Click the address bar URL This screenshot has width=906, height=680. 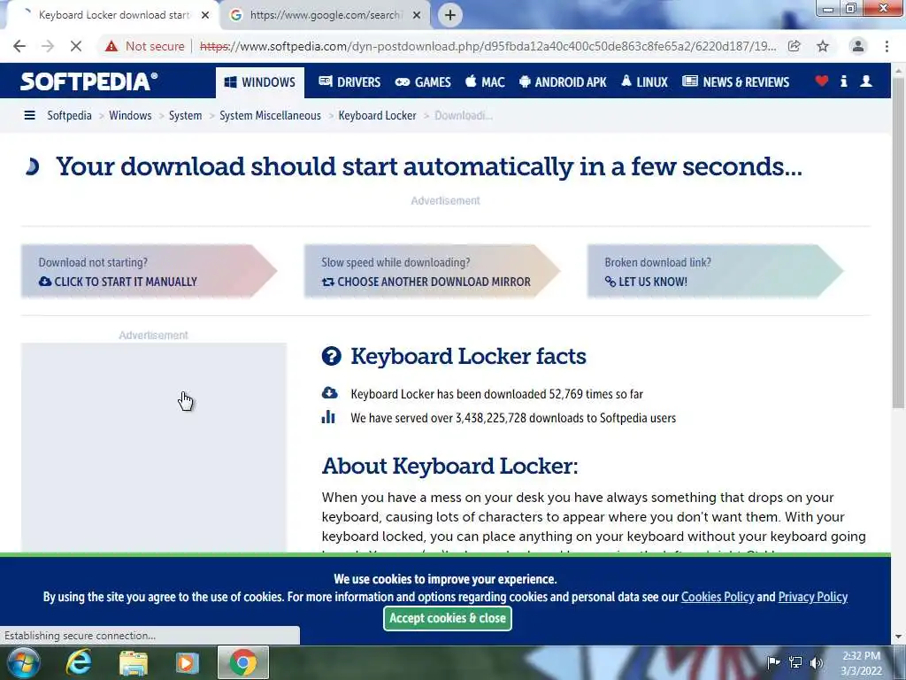pyautogui.click(x=488, y=46)
